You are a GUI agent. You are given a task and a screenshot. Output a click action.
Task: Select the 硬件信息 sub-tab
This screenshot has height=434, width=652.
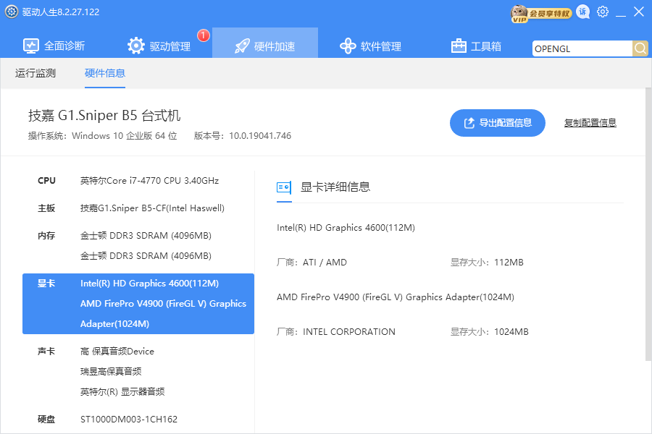click(105, 73)
